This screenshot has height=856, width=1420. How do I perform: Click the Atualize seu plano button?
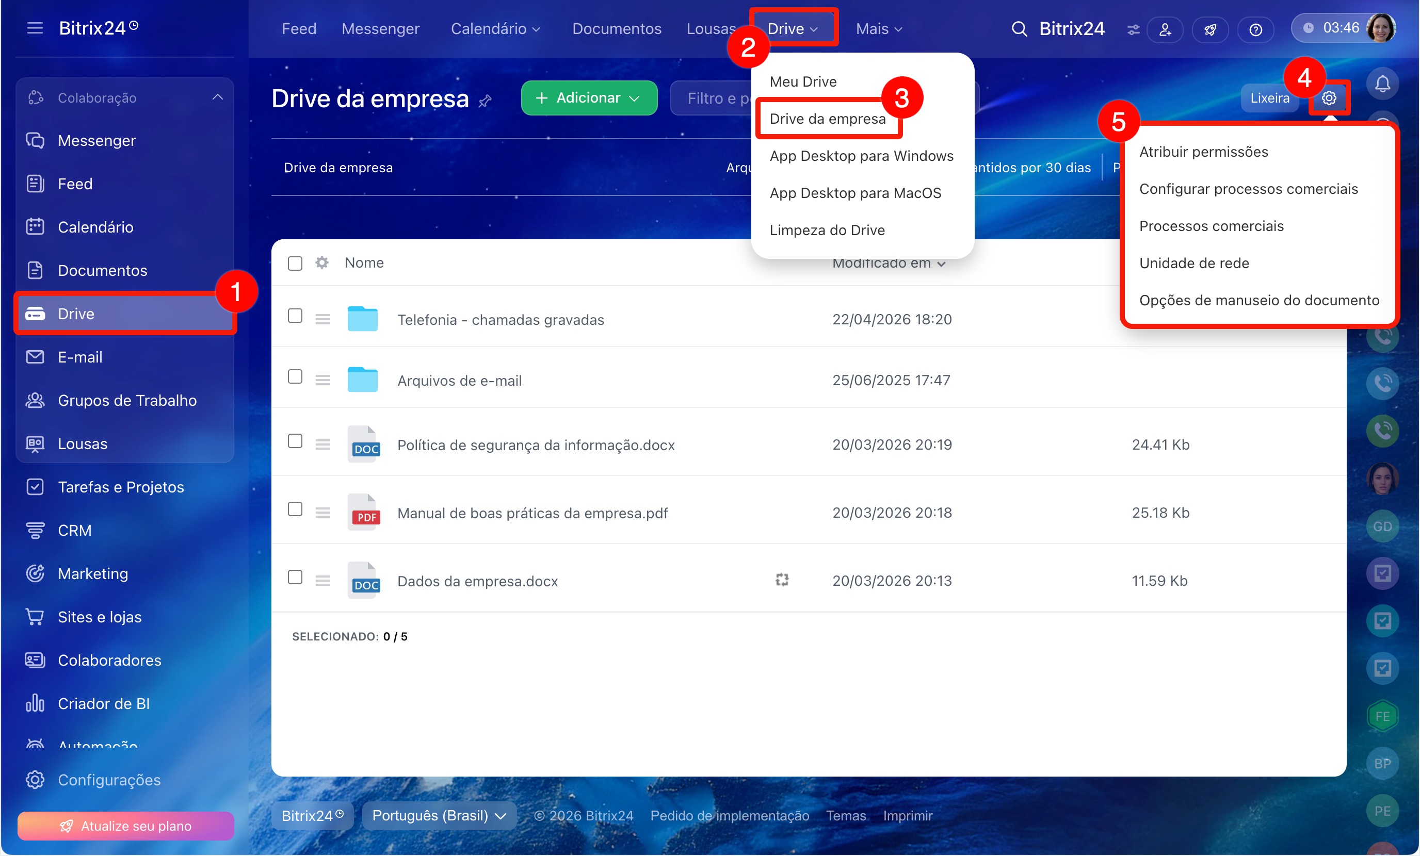(125, 826)
